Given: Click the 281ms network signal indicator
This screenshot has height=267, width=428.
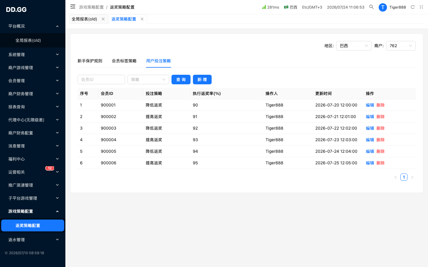Looking at the screenshot, I should 270,7.
